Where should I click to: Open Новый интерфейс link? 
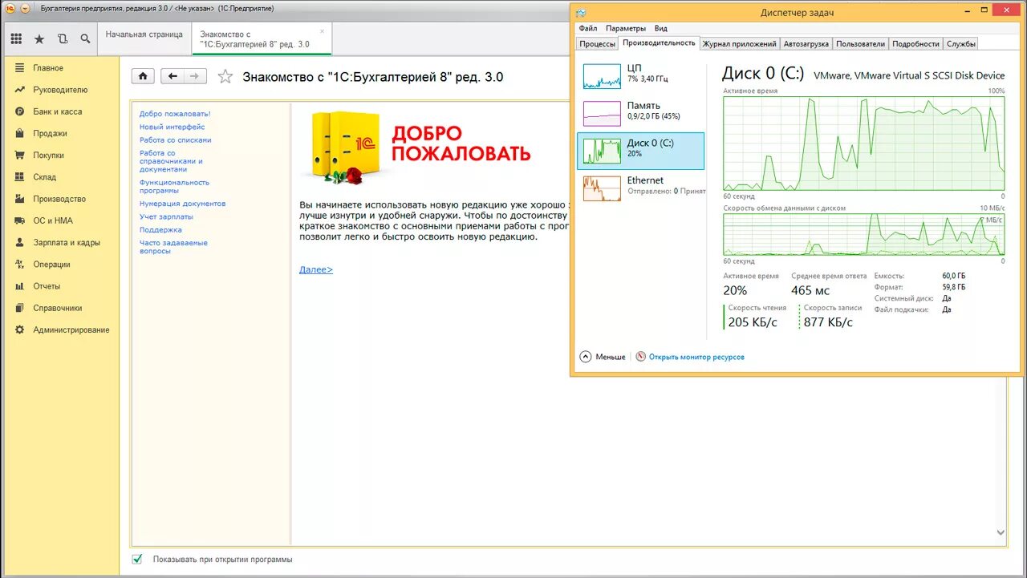point(172,127)
